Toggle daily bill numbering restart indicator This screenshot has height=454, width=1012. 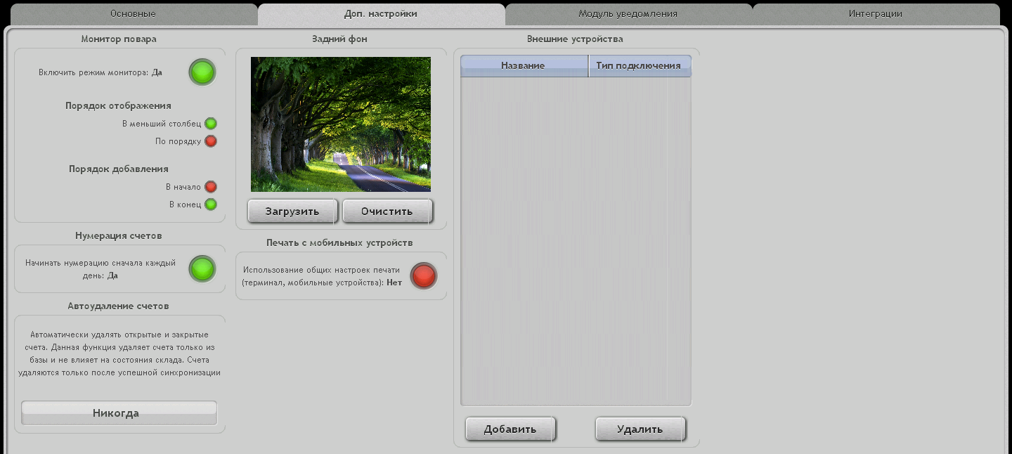202,269
